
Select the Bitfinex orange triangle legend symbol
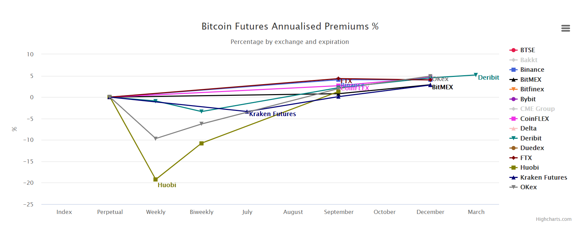pyautogui.click(x=513, y=89)
